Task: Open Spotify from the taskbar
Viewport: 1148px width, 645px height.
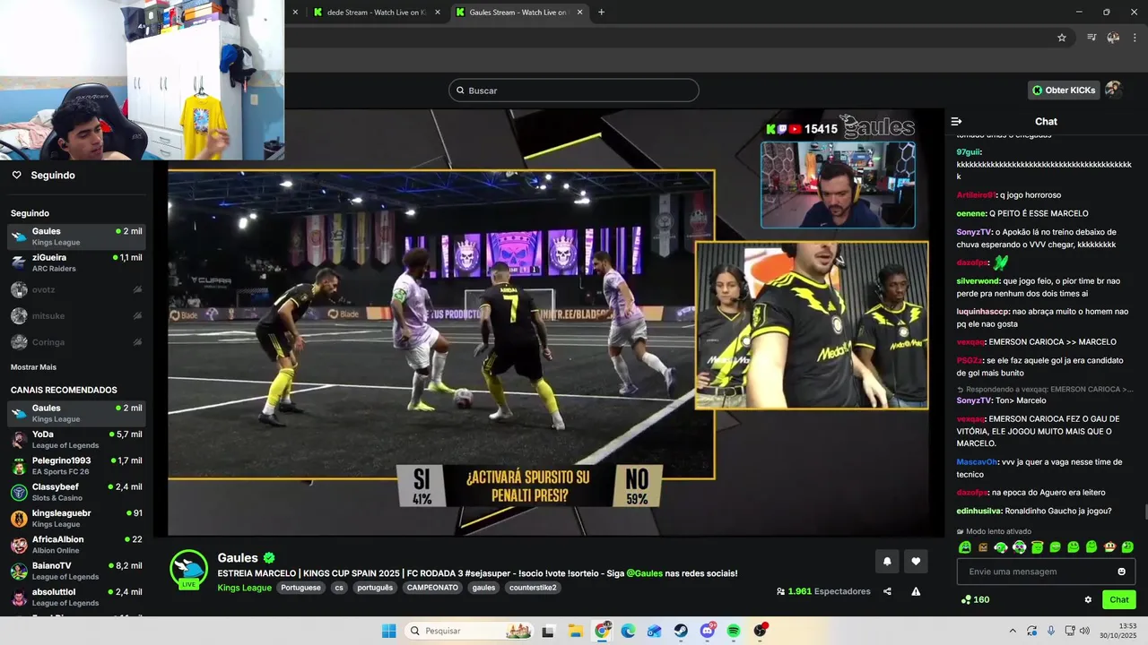Action: 734,631
